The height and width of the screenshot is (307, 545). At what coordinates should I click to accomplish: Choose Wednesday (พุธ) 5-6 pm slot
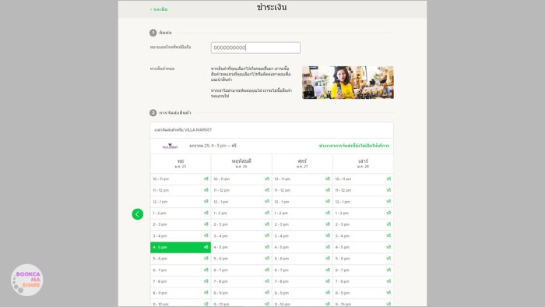181,259
